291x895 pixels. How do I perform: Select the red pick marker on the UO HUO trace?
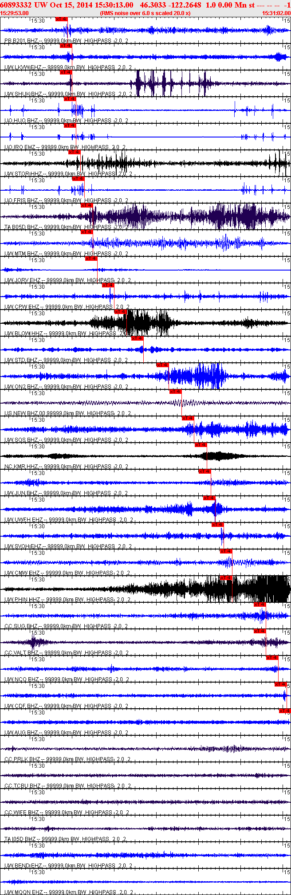point(70,99)
